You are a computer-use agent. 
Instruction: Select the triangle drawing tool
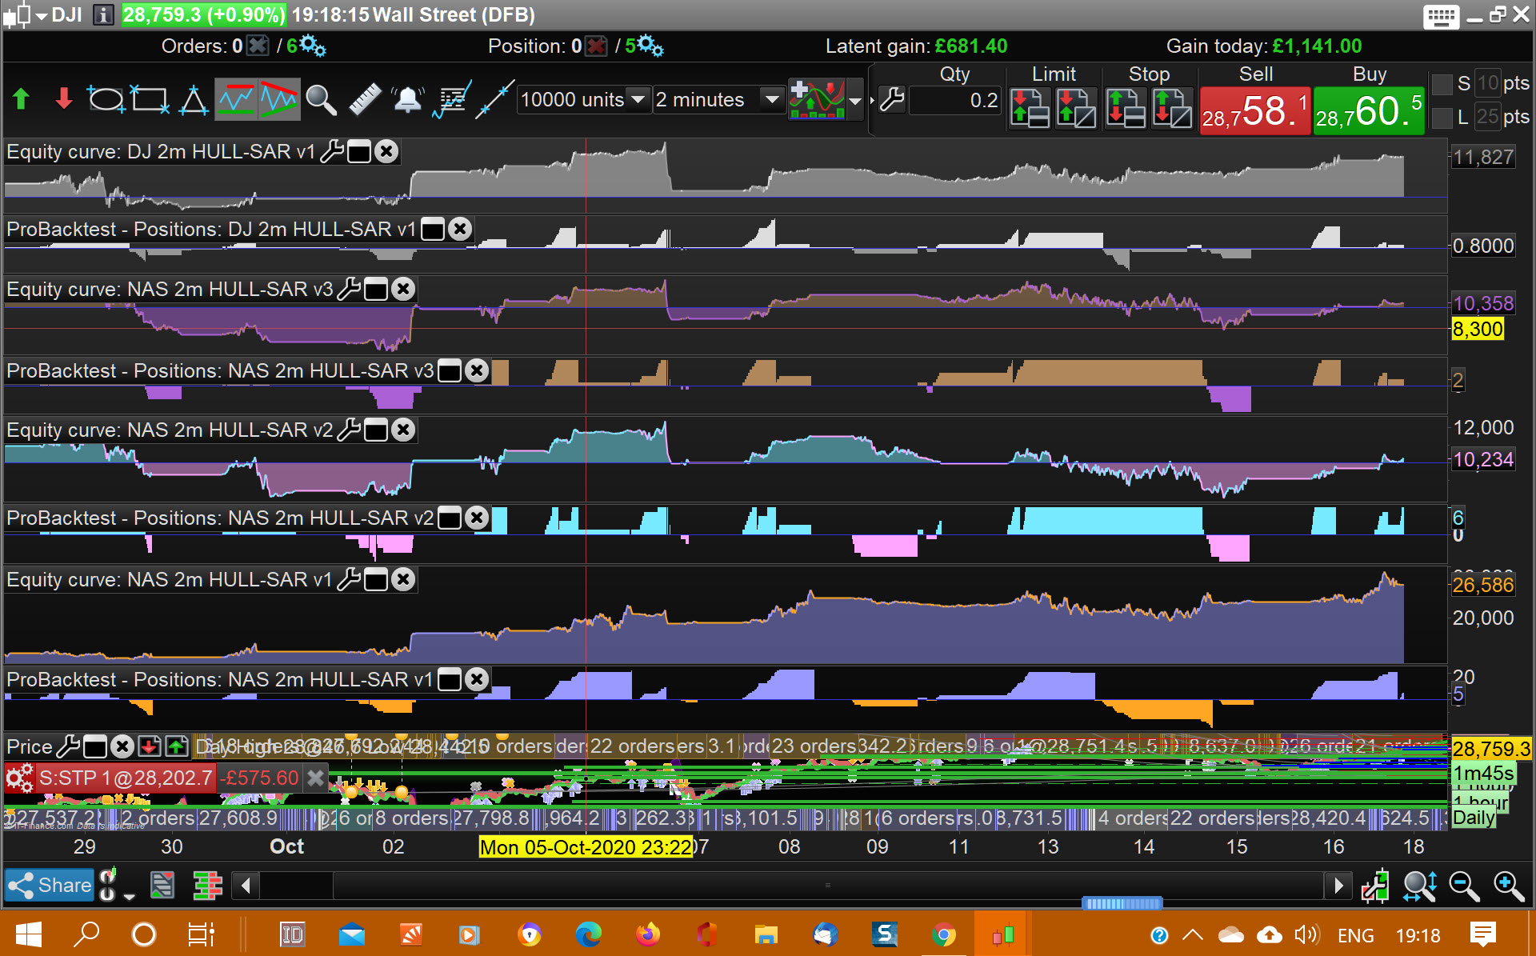193,100
